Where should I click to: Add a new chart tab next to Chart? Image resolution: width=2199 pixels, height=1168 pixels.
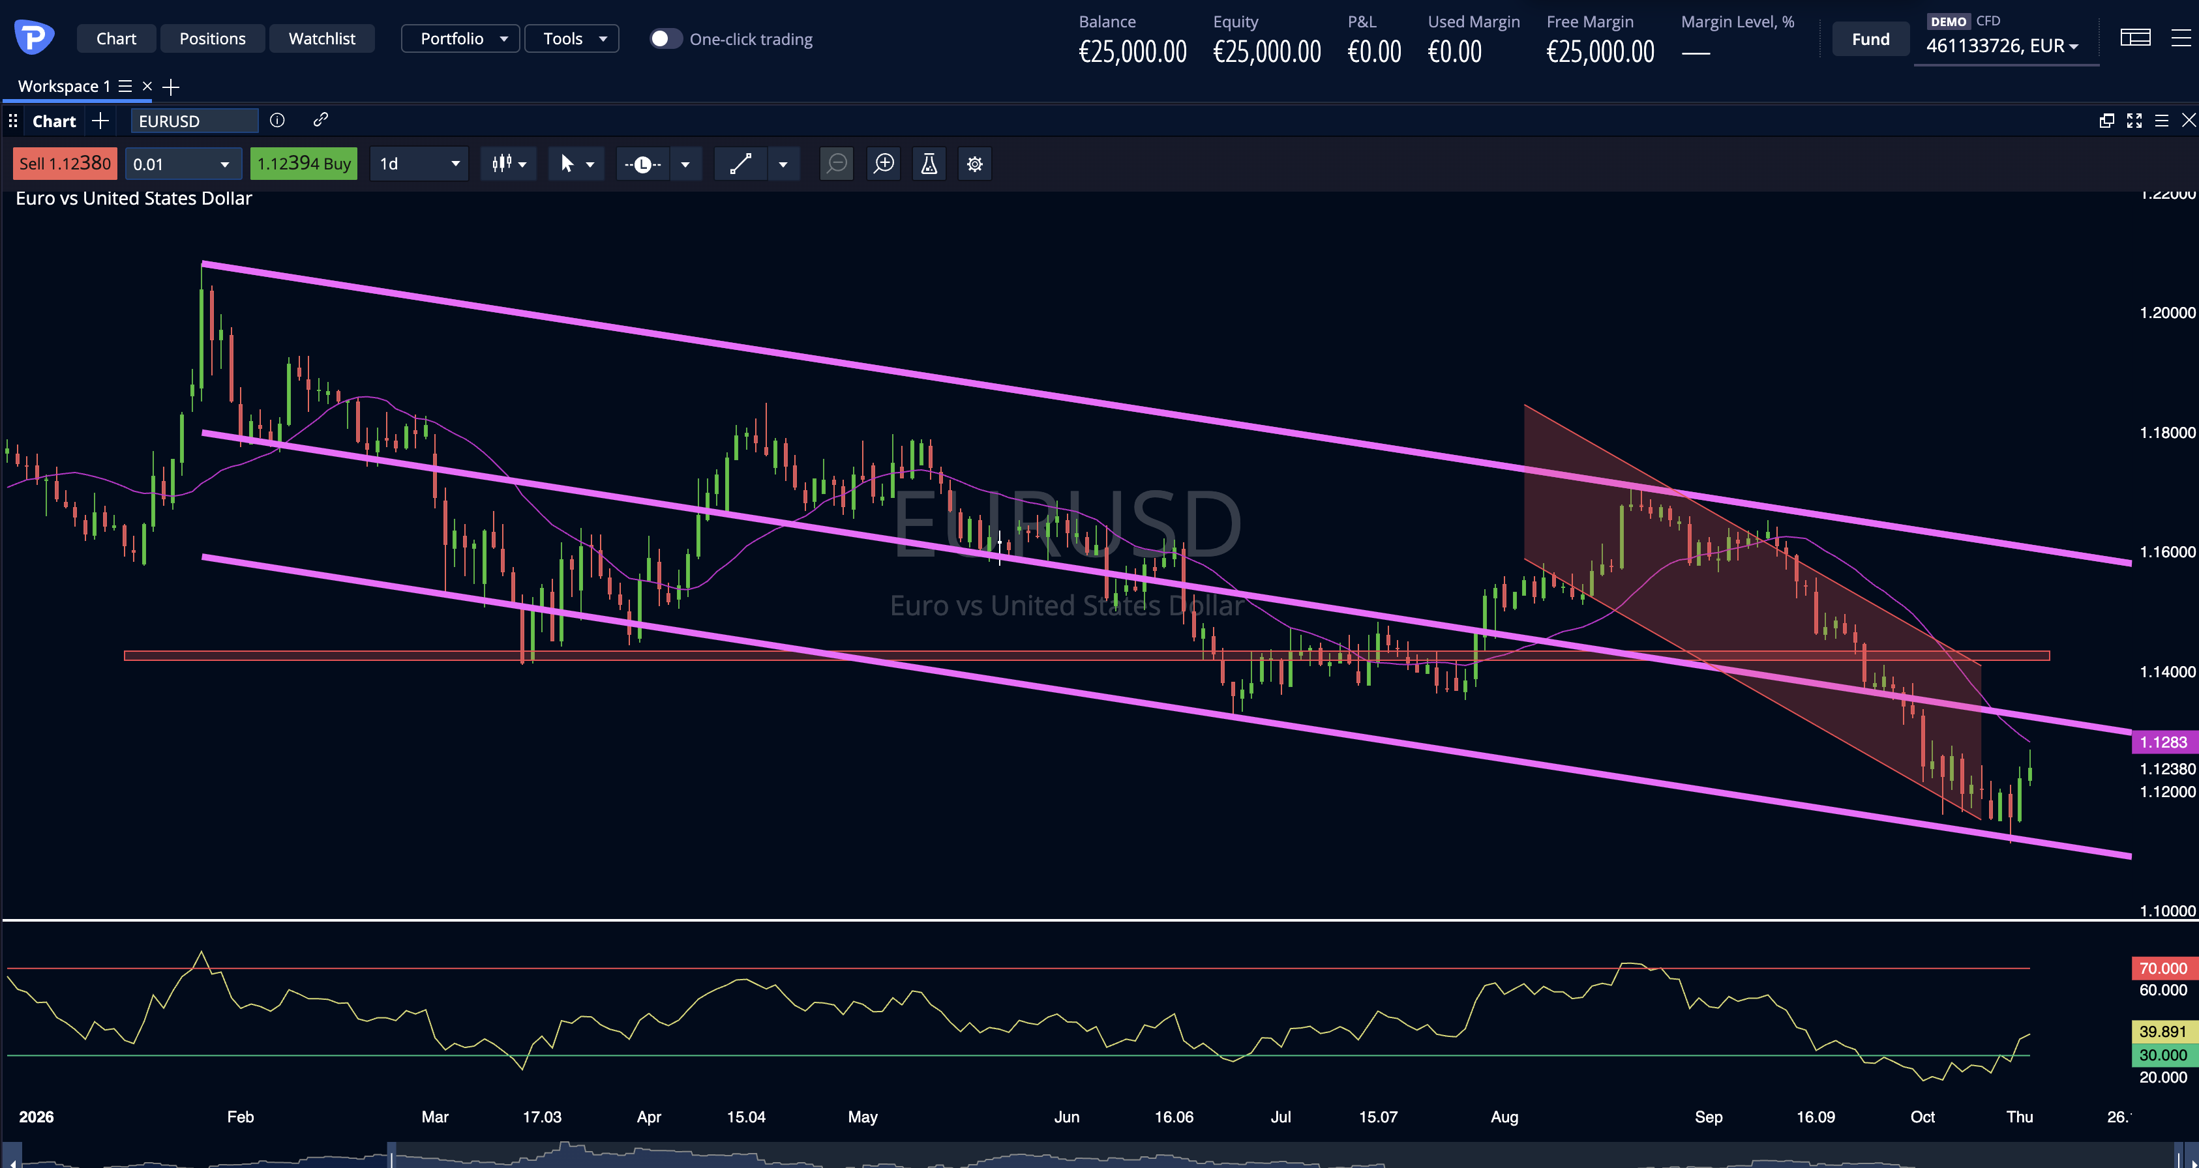point(100,121)
